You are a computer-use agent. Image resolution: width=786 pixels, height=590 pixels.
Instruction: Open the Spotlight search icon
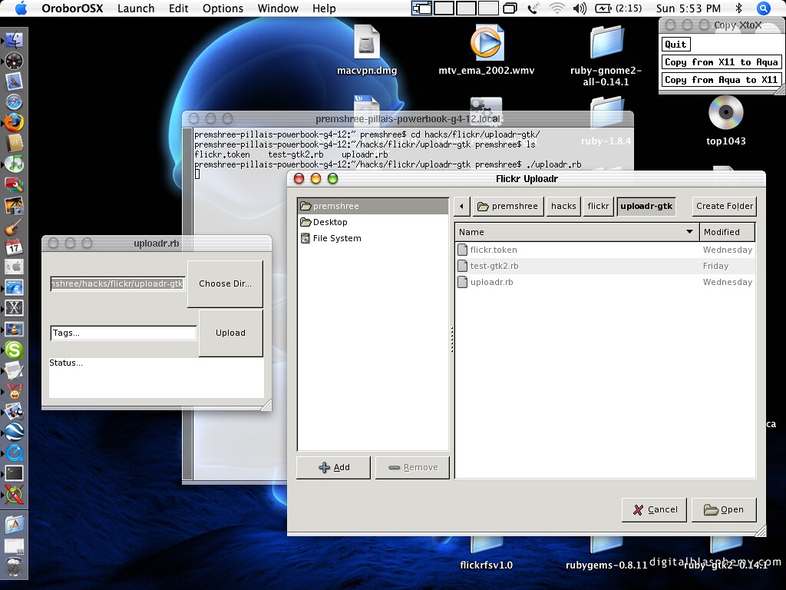pos(763,8)
